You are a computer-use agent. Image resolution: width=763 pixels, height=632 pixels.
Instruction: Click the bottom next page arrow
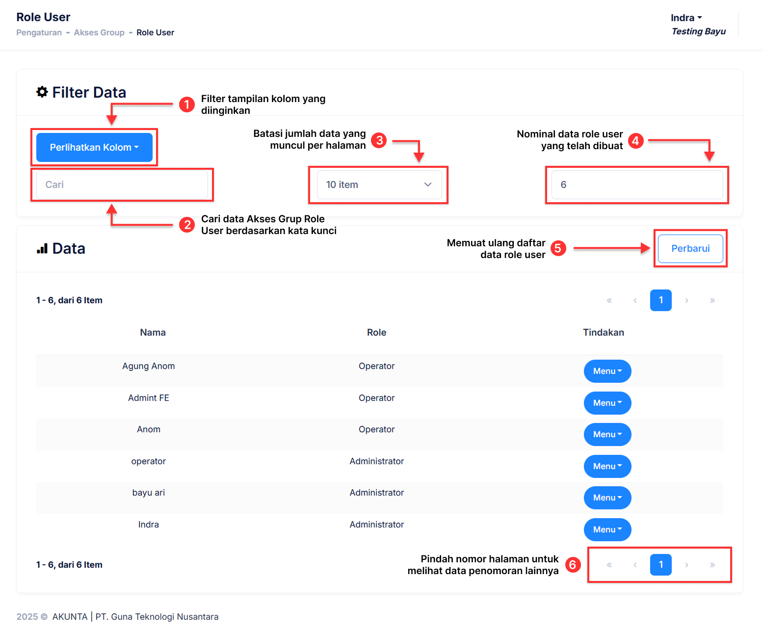(x=686, y=565)
